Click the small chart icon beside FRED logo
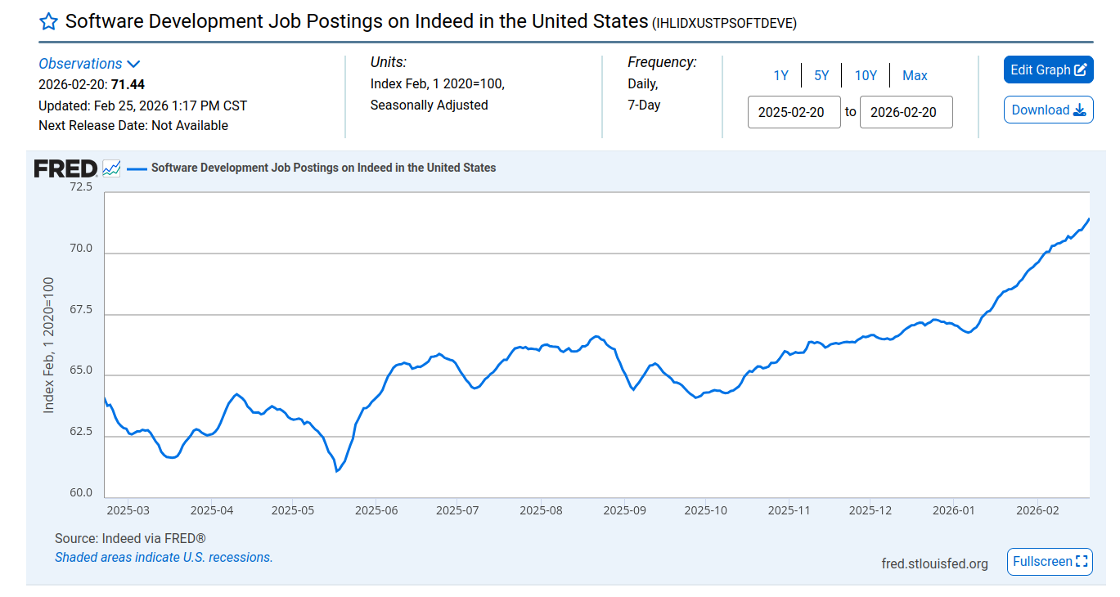 coord(111,168)
